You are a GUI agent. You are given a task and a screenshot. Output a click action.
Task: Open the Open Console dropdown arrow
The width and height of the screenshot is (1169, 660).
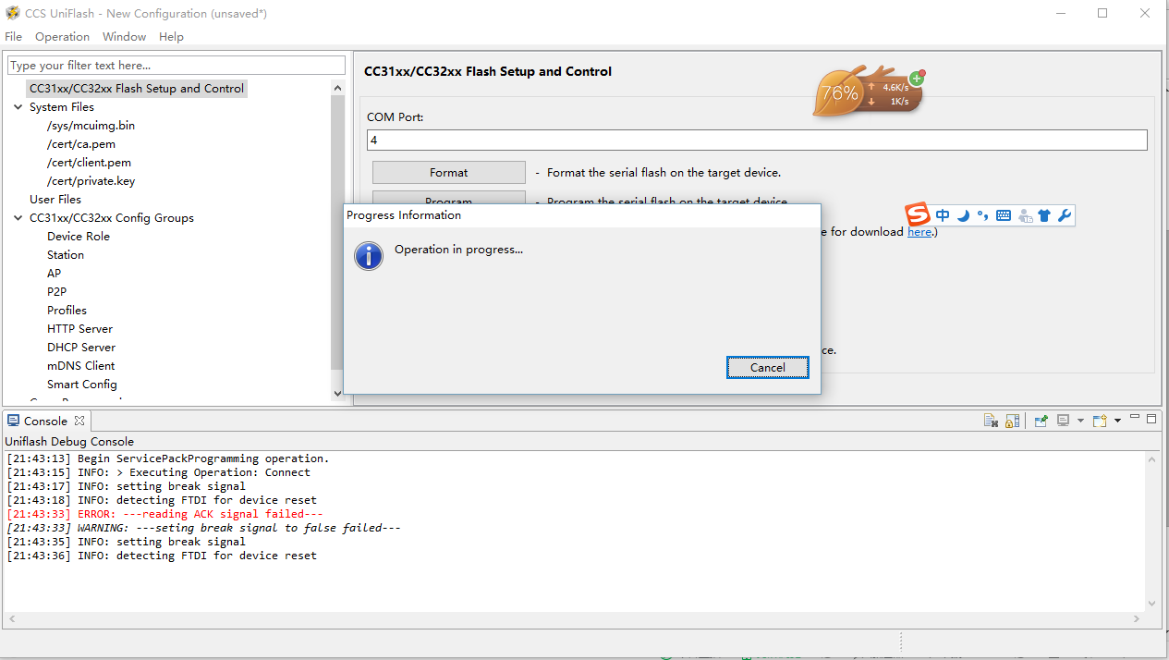pos(1117,421)
